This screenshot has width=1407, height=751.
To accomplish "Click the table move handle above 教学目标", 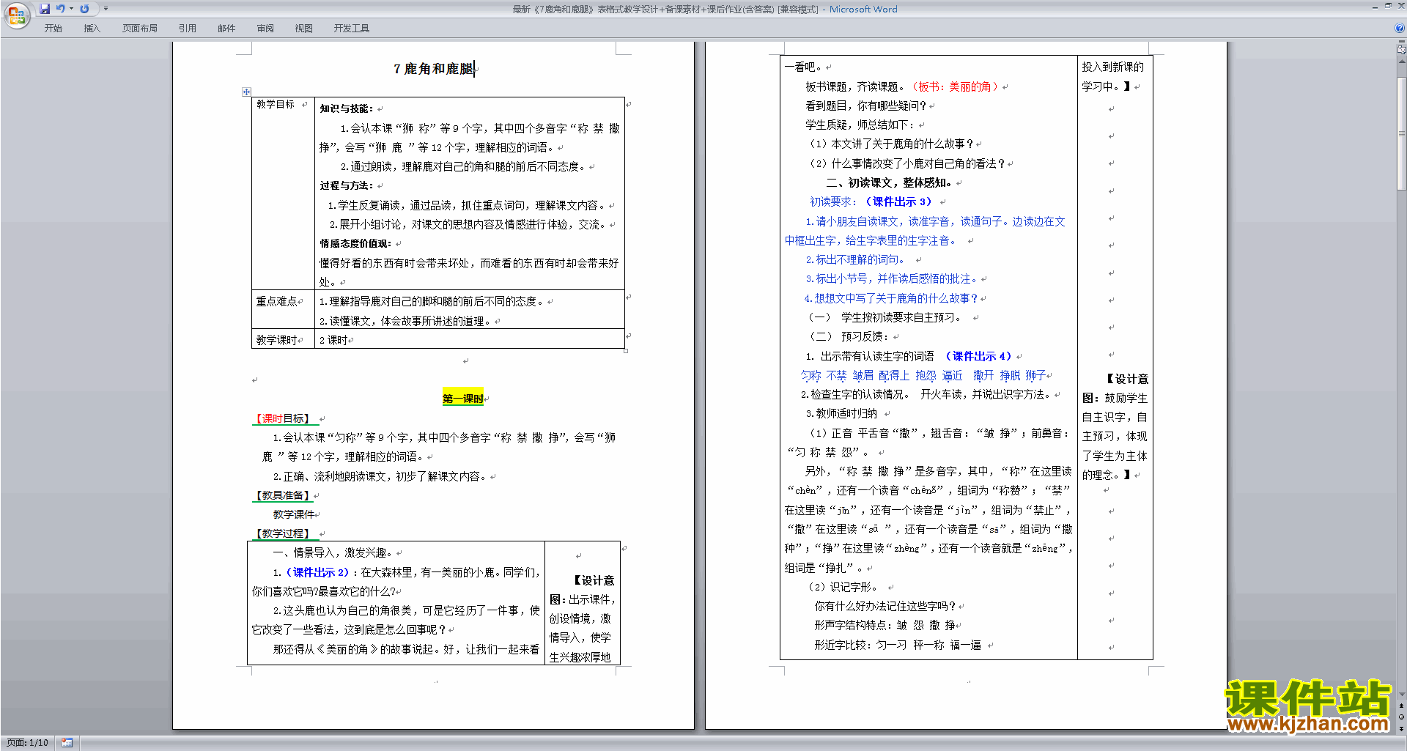I will tap(246, 92).
